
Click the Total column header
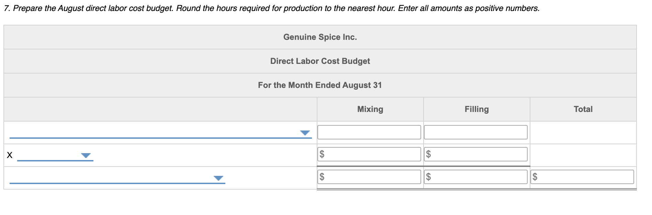pyautogui.click(x=583, y=109)
